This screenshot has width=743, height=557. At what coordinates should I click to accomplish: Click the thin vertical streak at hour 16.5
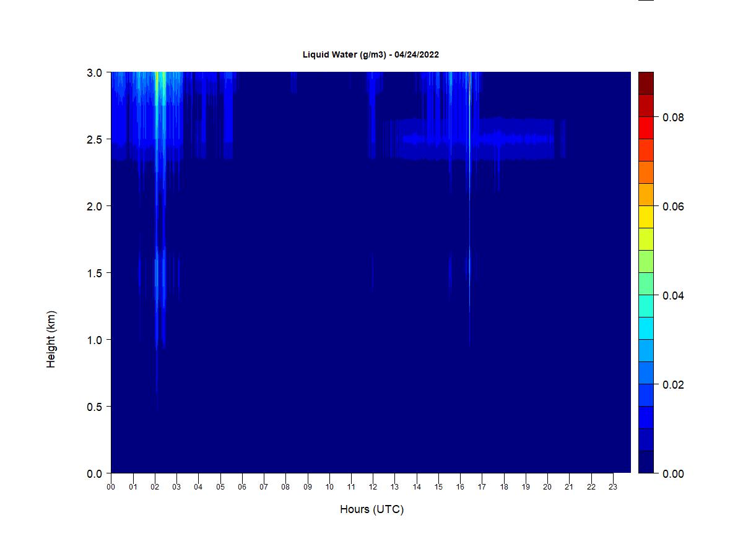click(469, 210)
